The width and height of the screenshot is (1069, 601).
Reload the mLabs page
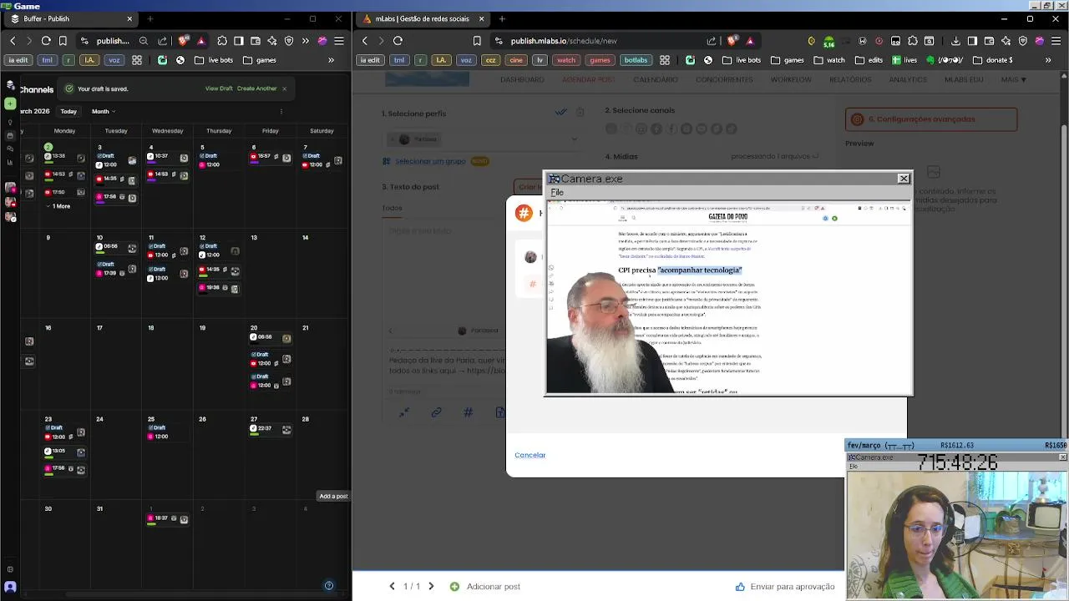(x=398, y=40)
